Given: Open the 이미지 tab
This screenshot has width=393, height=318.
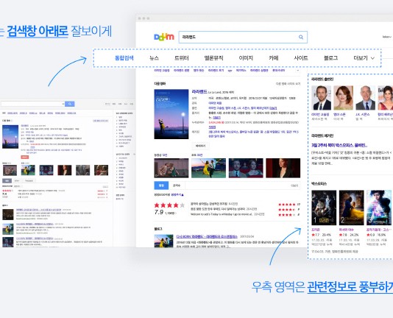Looking at the screenshot, I should [x=246, y=58].
